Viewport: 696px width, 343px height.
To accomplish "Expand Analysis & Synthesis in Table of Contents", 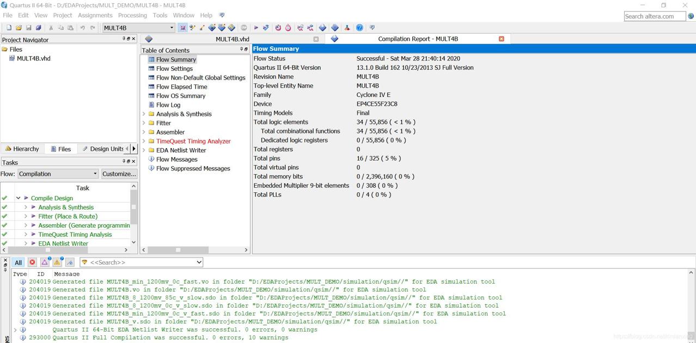I will pyautogui.click(x=144, y=114).
